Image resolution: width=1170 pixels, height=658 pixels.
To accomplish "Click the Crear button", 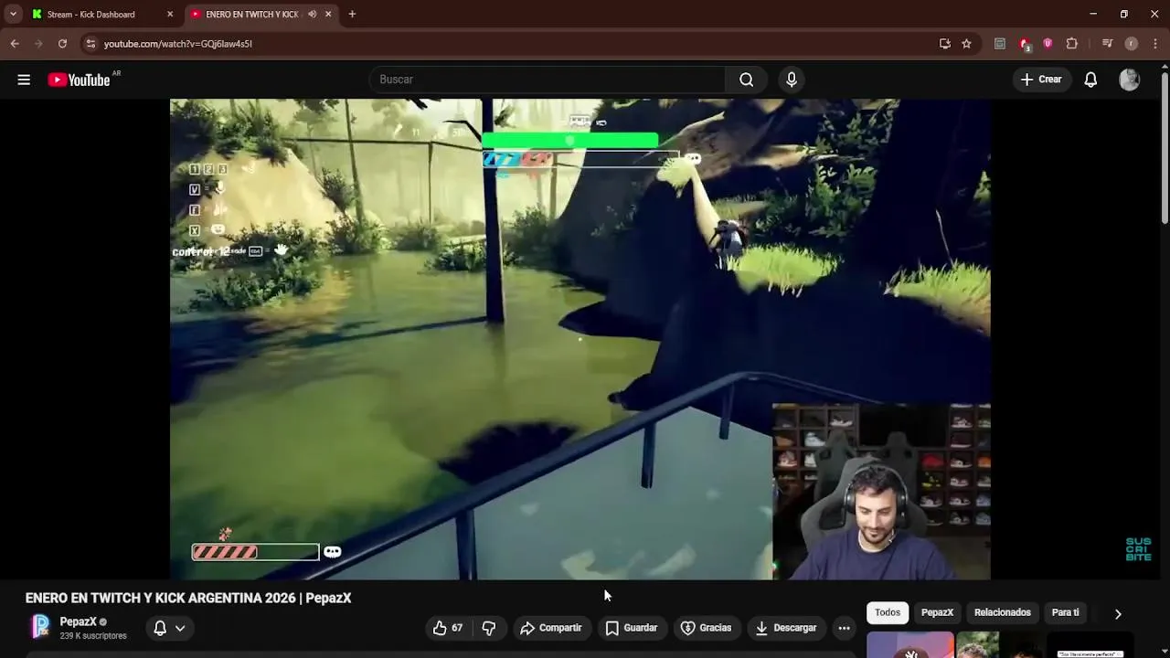I will pos(1041,80).
